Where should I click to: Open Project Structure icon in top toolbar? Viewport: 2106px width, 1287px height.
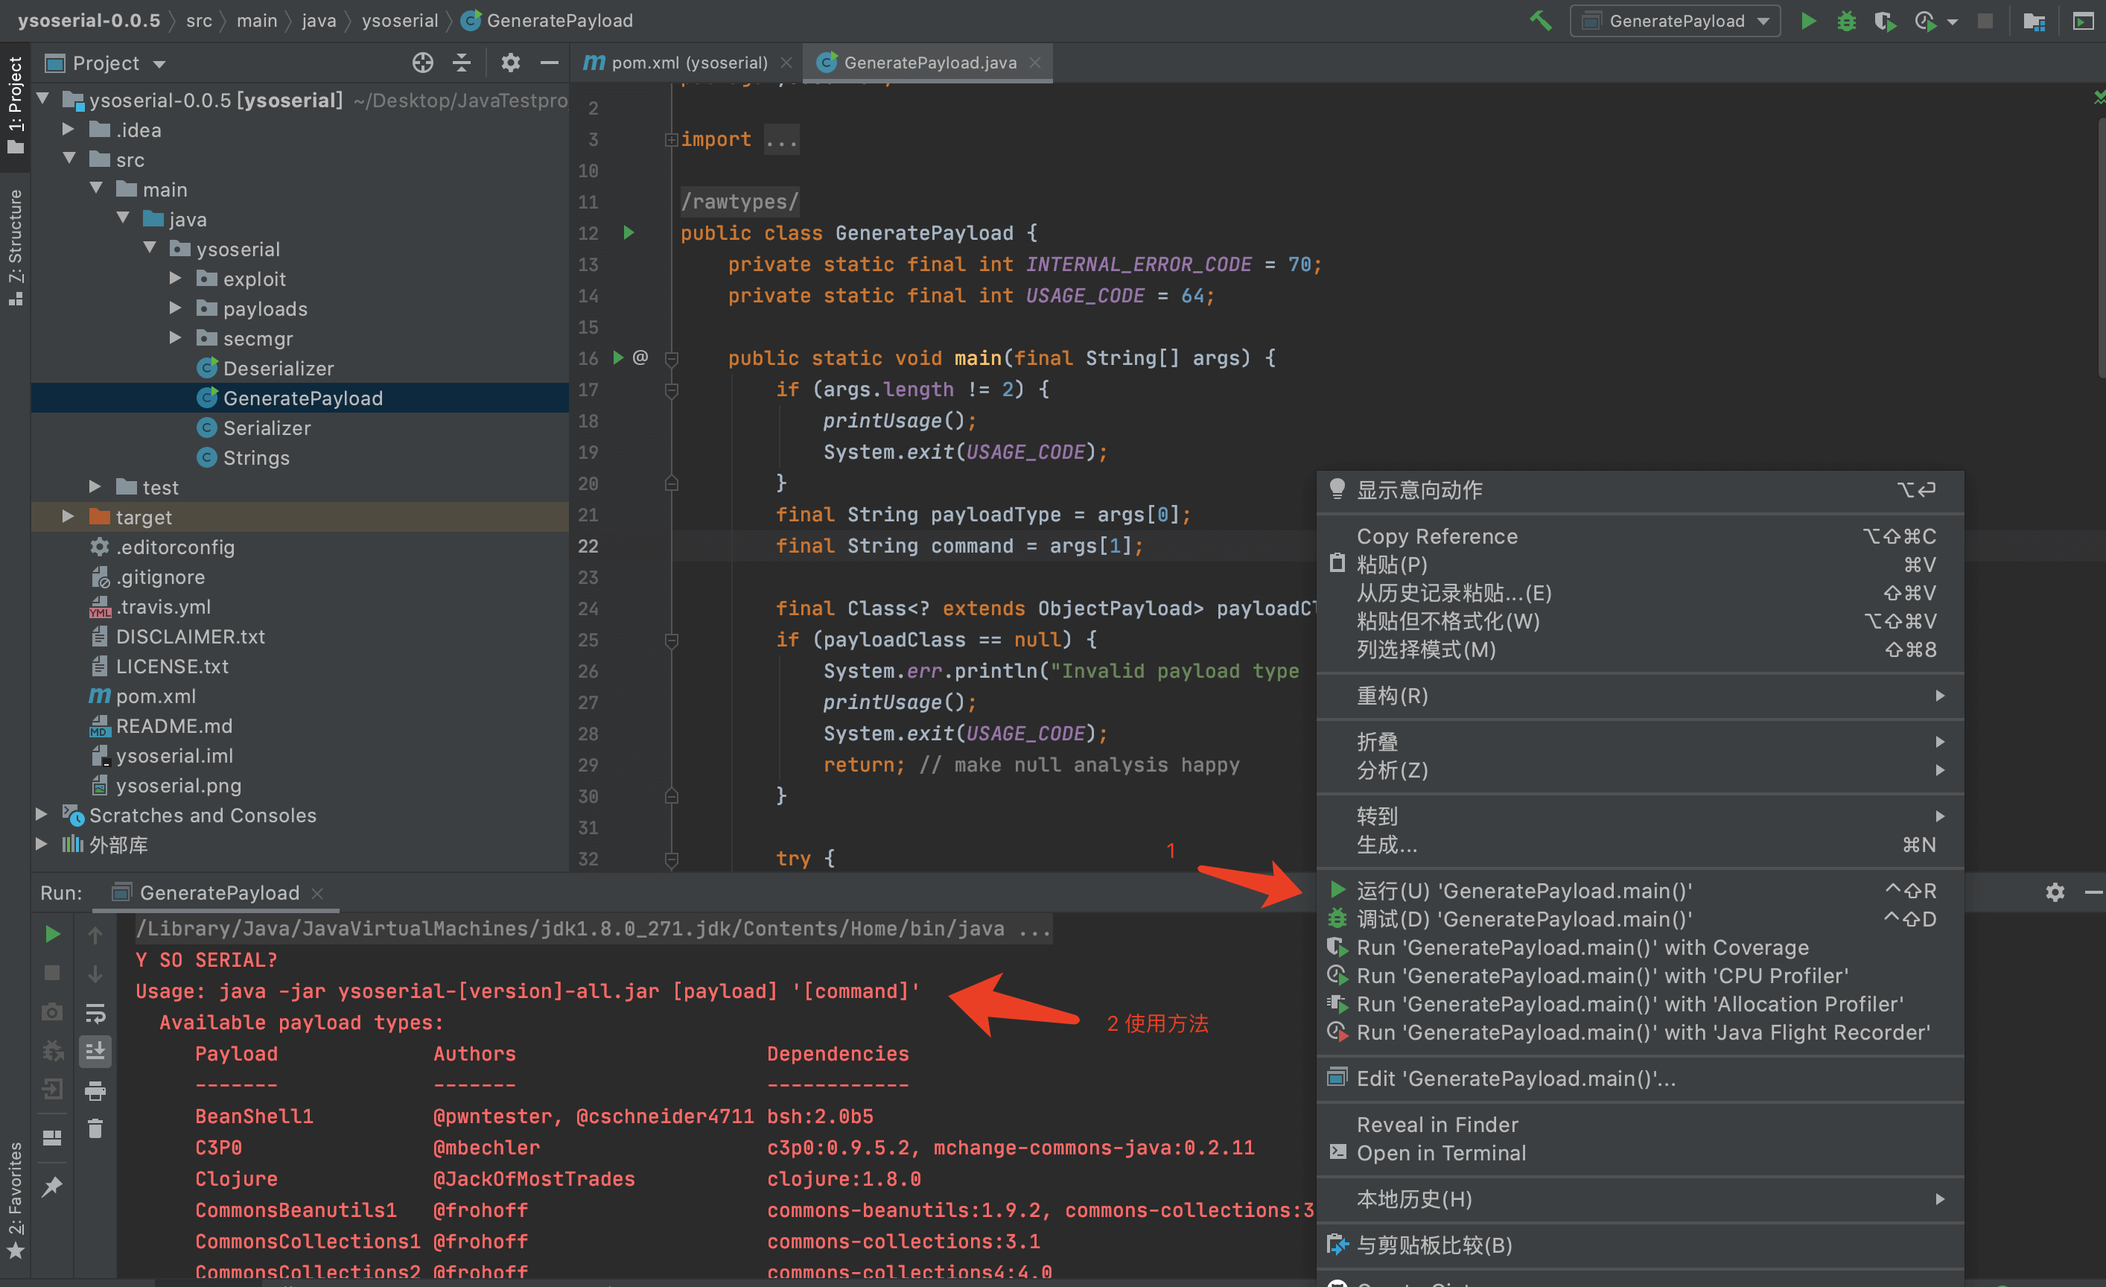pyautogui.click(x=2035, y=21)
